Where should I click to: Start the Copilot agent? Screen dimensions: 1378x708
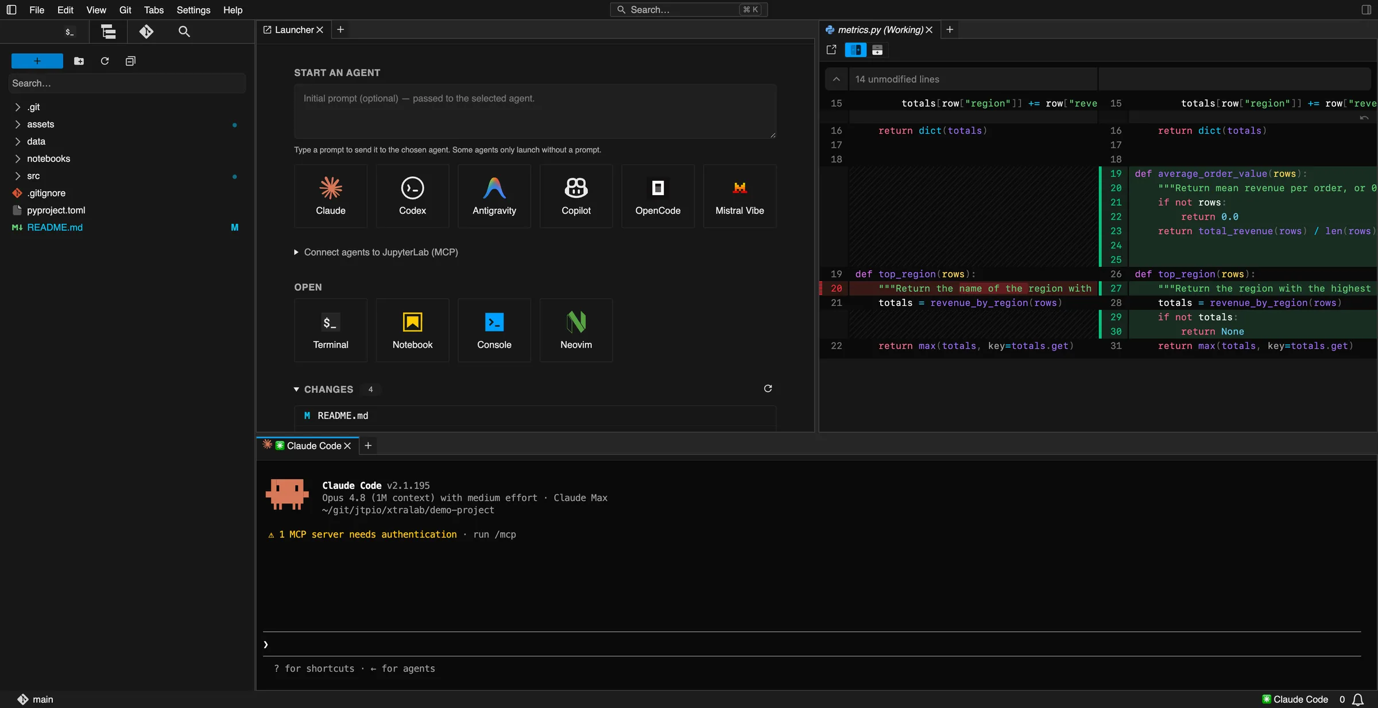pos(576,196)
